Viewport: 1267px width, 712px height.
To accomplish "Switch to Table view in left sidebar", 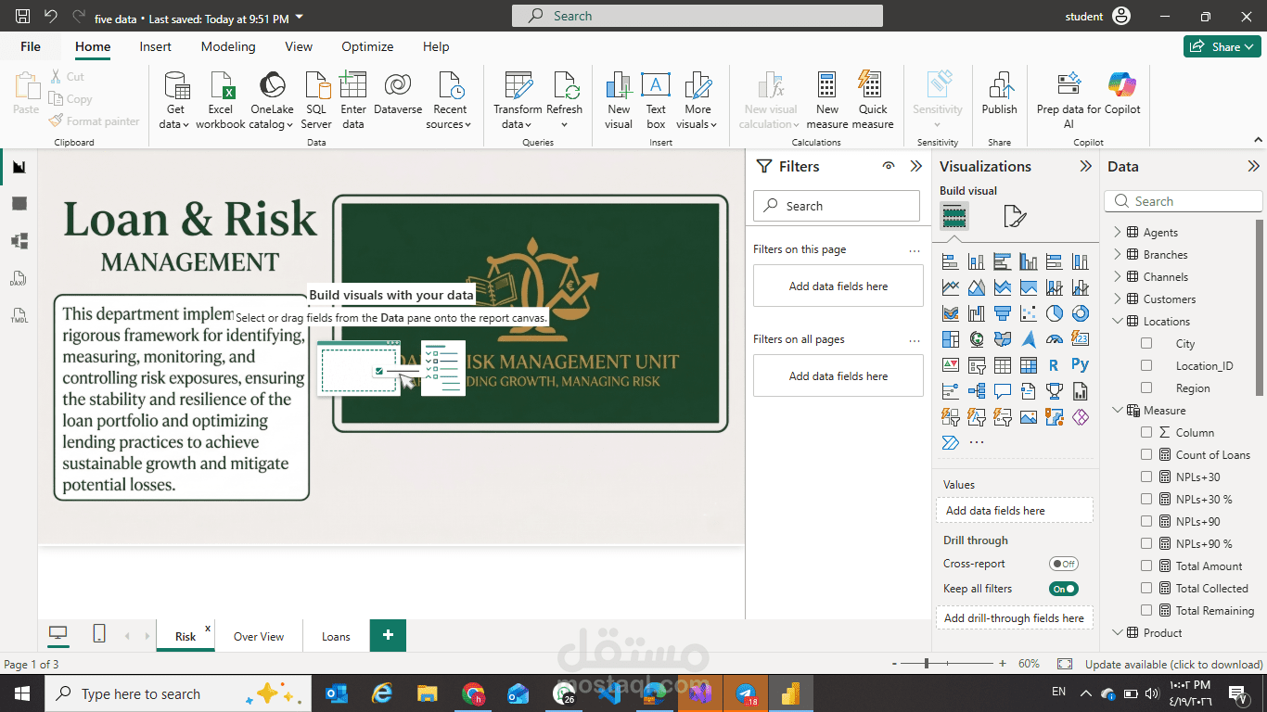I will pyautogui.click(x=19, y=204).
